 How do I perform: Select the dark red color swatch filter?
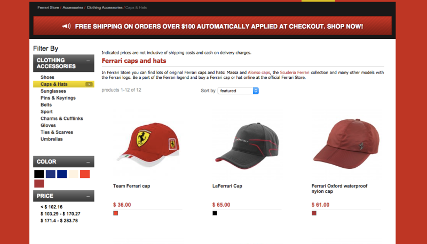click(39, 184)
